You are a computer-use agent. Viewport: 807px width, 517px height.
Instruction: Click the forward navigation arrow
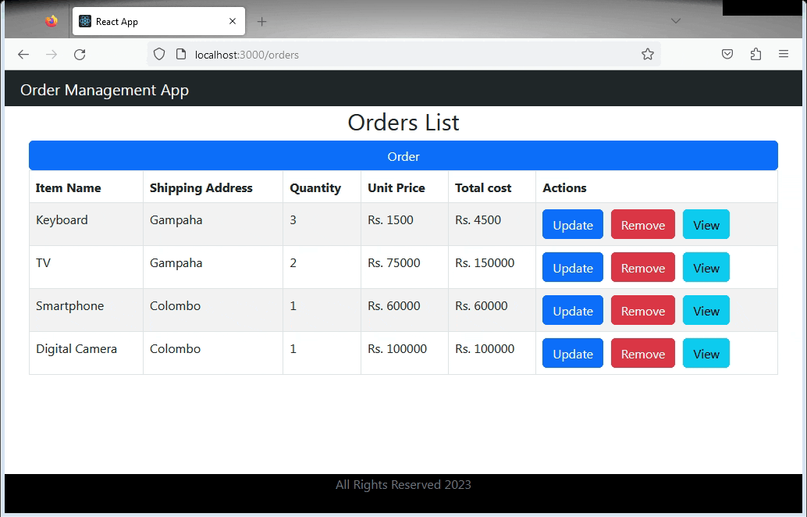coord(51,55)
